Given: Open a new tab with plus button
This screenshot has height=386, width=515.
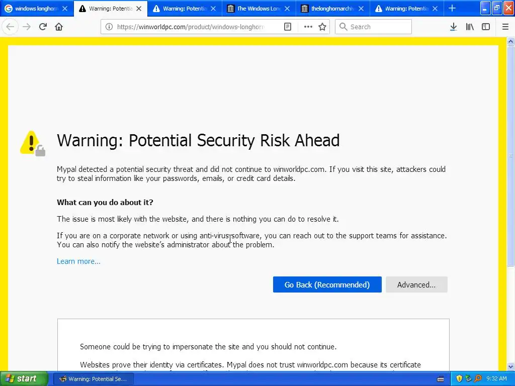Looking at the screenshot, I should click(x=452, y=8).
